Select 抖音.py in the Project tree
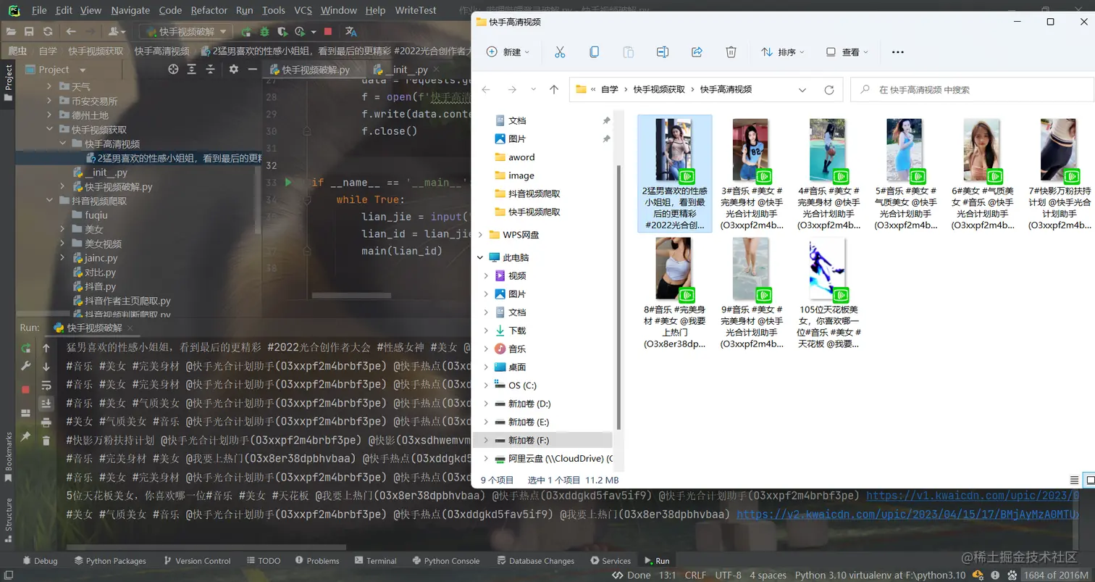The image size is (1095, 582). click(99, 286)
